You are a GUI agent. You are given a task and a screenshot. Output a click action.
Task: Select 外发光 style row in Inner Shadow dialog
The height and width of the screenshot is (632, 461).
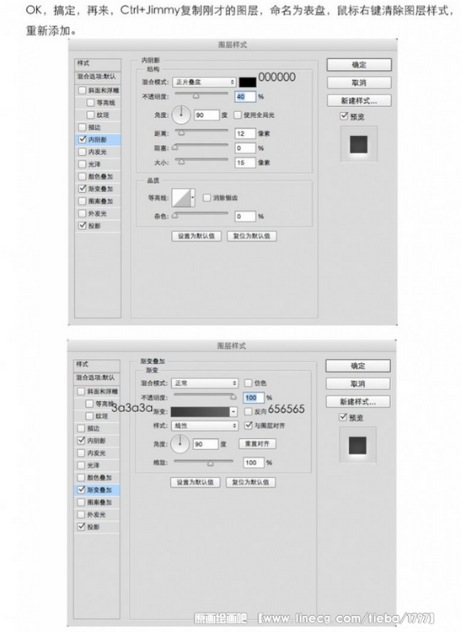point(98,213)
